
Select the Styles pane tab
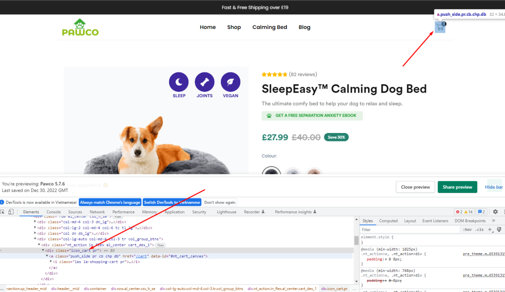[367, 221]
